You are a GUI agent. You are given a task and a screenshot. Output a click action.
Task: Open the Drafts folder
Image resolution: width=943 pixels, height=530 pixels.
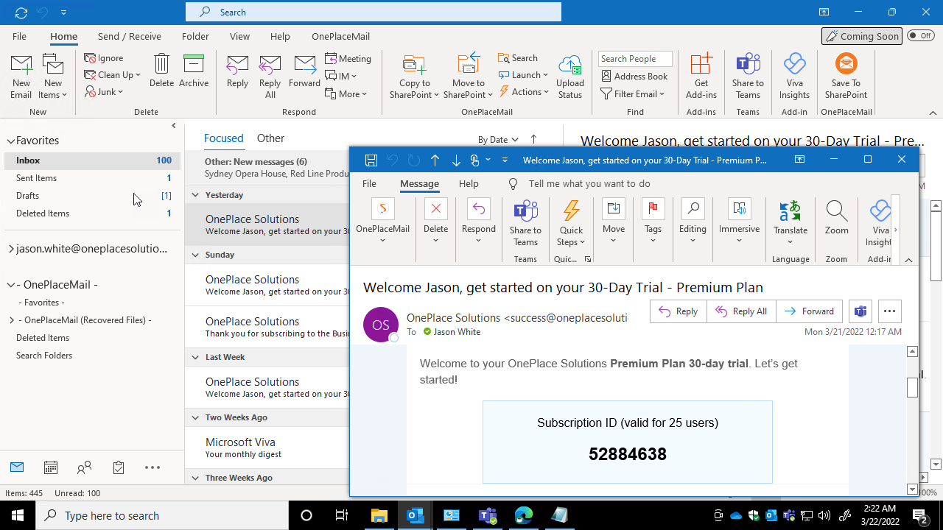click(x=91, y=195)
